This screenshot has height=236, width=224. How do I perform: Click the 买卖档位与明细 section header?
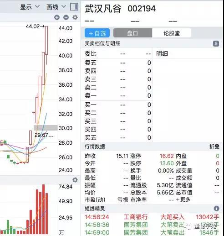point(102,43)
